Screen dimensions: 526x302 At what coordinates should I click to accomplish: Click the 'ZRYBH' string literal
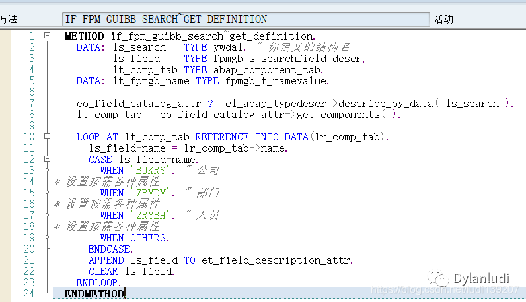pyautogui.click(x=149, y=215)
